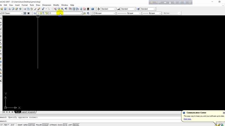Open the Text Style manager icon
Viewport: 225px width, 126px height.
coord(98,9)
